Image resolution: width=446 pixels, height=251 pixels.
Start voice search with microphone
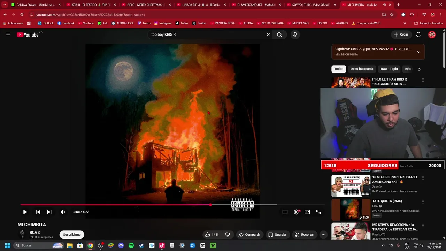(x=295, y=35)
